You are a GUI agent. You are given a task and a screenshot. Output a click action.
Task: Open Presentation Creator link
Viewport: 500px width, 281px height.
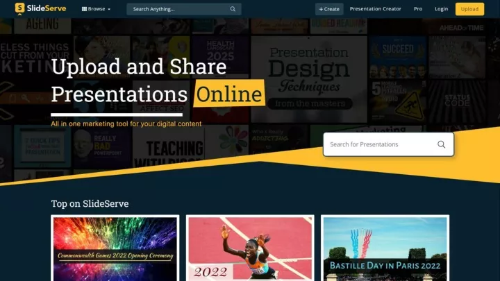click(x=375, y=9)
